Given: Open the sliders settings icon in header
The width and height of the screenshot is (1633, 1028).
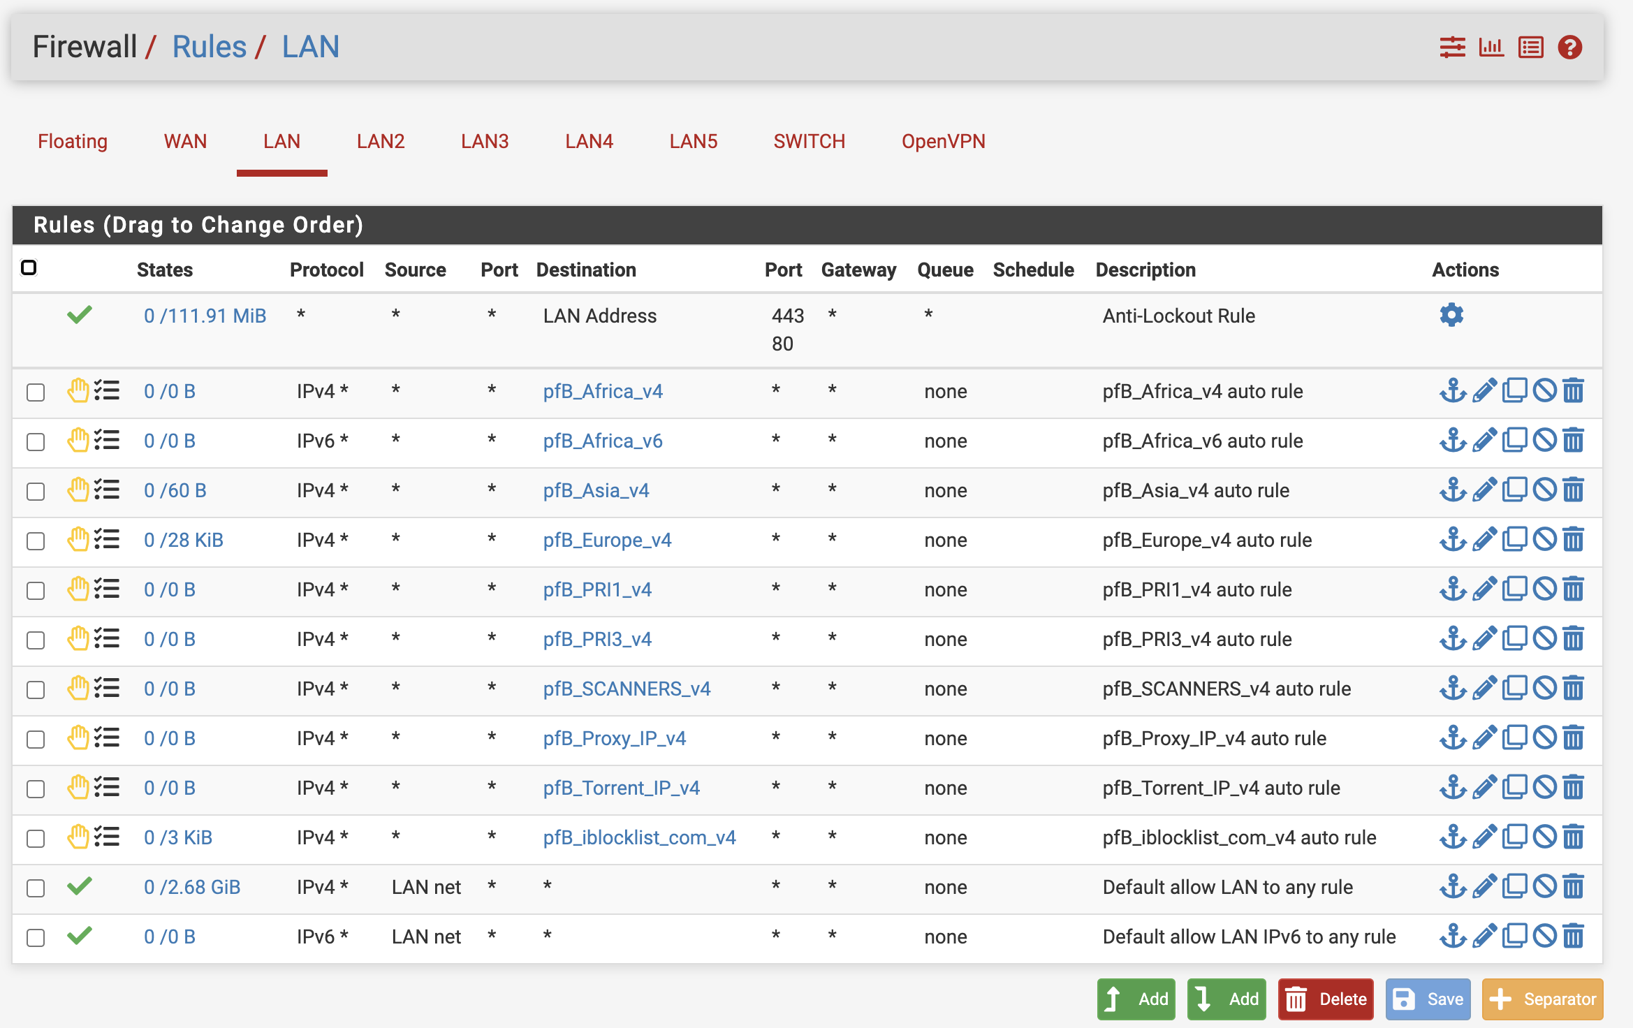Looking at the screenshot, I should 1452,47.
